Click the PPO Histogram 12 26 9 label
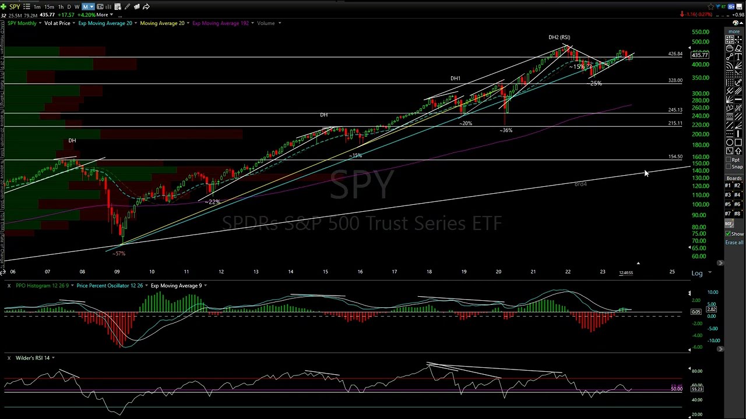The image size is (746, 419). tap(43, 286)
